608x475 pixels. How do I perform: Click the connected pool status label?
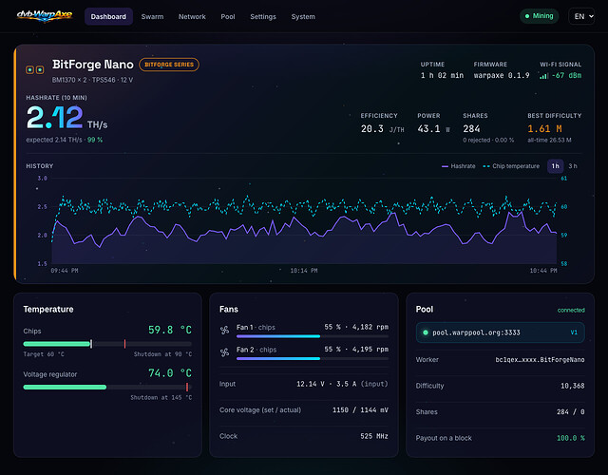(571, 311)
